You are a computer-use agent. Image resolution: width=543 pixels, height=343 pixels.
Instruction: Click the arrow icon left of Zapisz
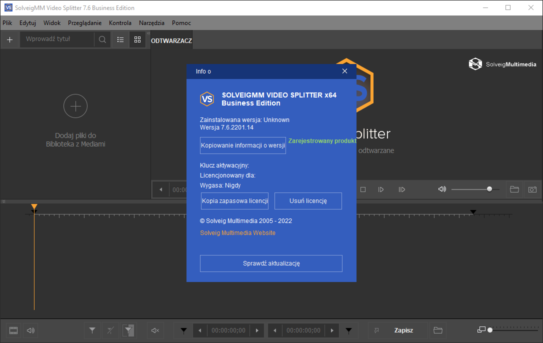point(376,330)
